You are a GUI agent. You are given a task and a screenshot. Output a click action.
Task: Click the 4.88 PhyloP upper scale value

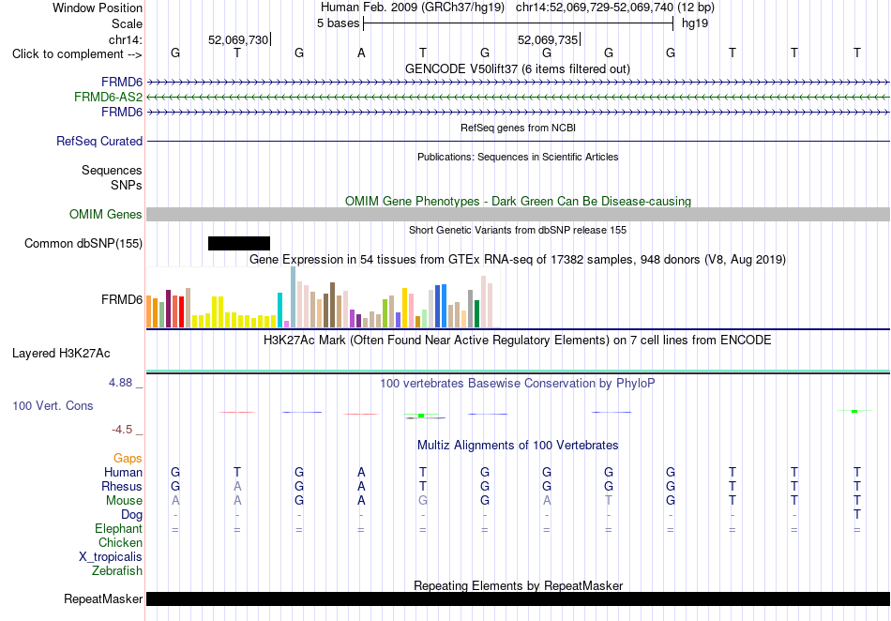[120, 383]
